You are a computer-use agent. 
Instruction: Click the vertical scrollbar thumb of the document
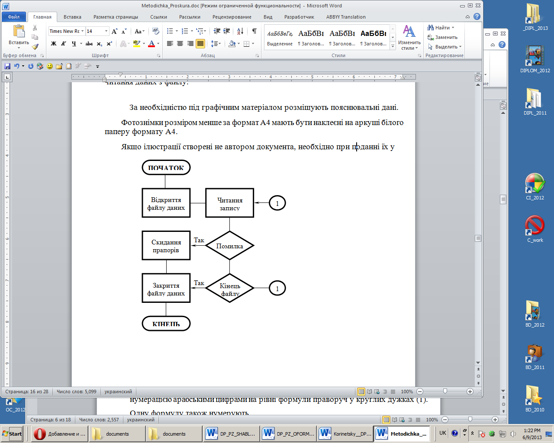478,238
